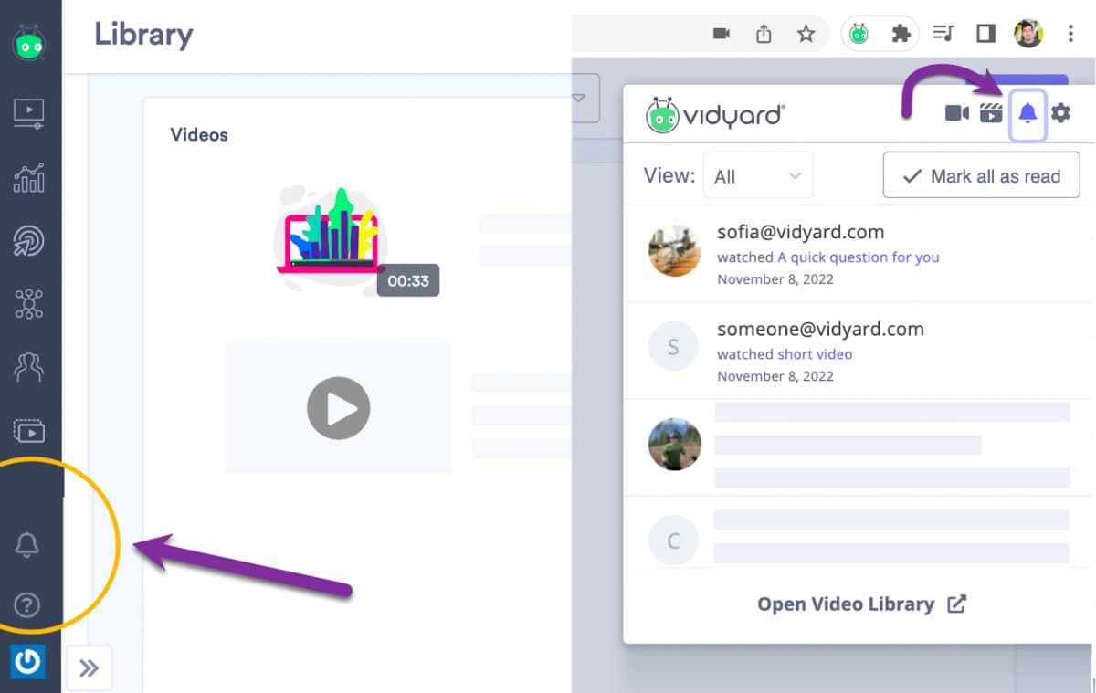
Task: Open the 'short video' link
Action: pyautogui.click(x=815, y=354)
